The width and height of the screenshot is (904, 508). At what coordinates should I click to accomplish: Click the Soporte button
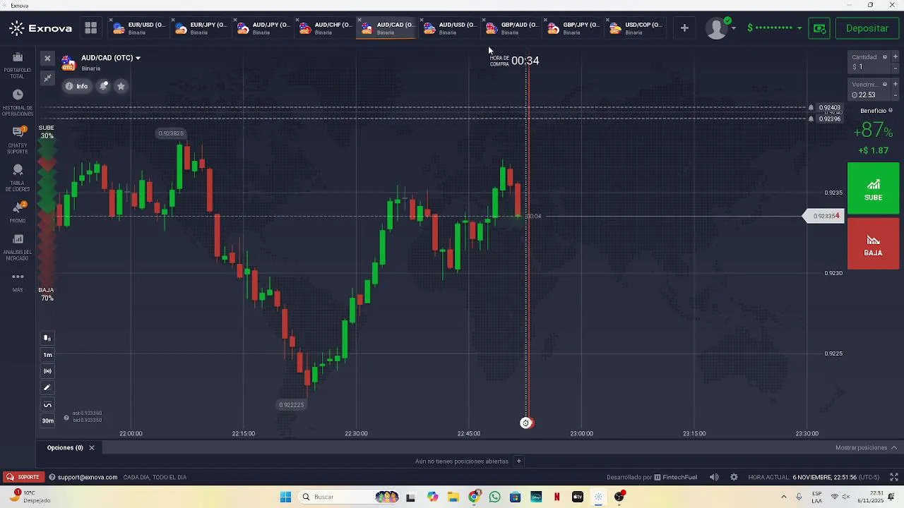[23, 477]
